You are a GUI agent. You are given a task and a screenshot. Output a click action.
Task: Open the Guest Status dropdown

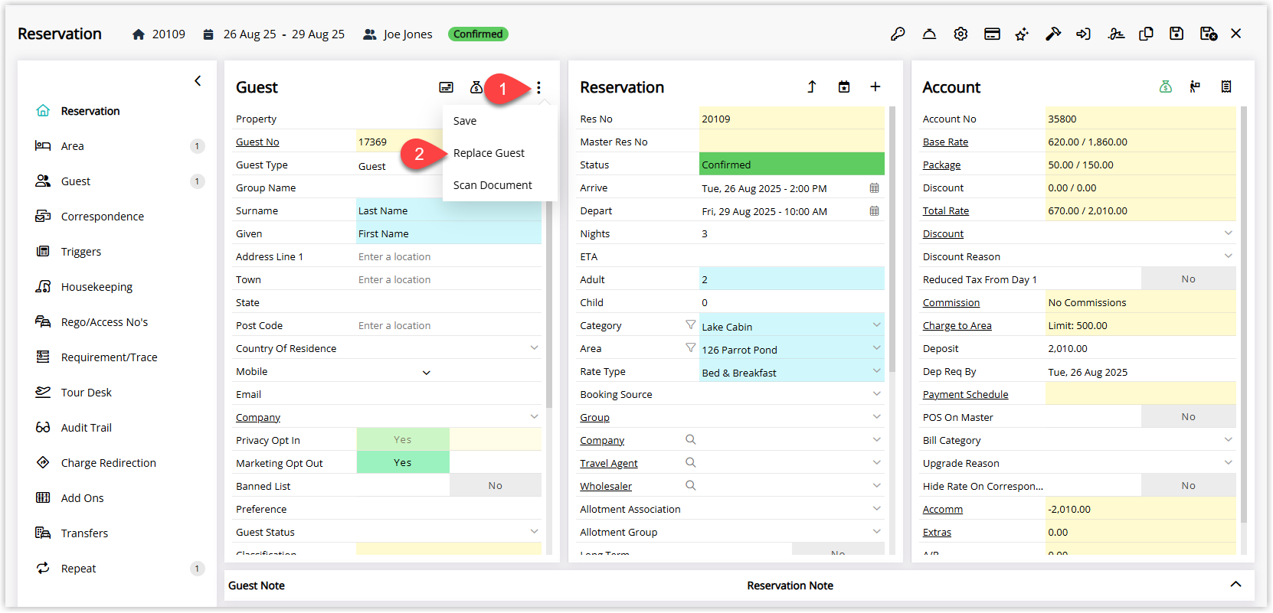[x=534, y=532]
